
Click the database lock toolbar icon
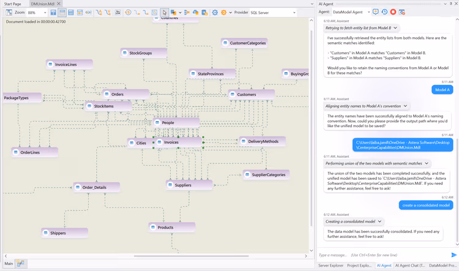point(204,13)
